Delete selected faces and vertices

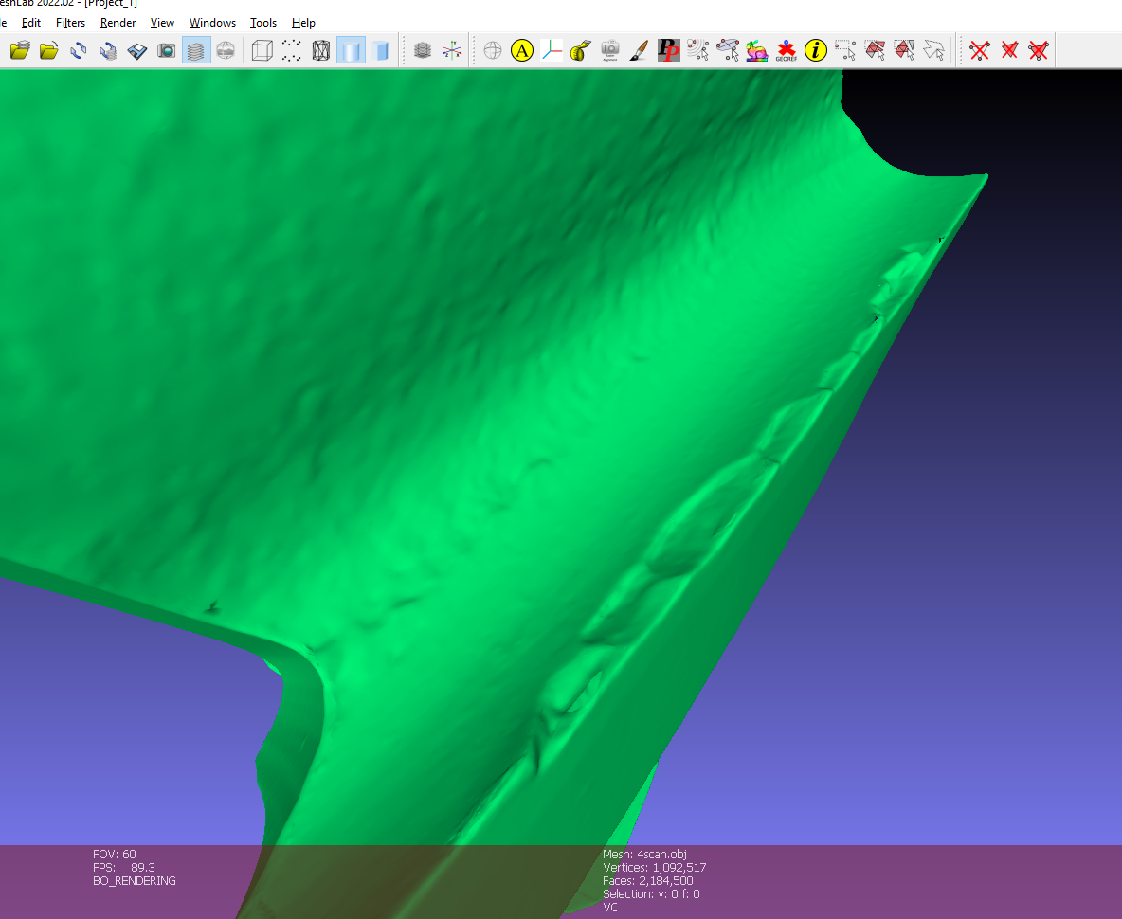[1039, 50]
